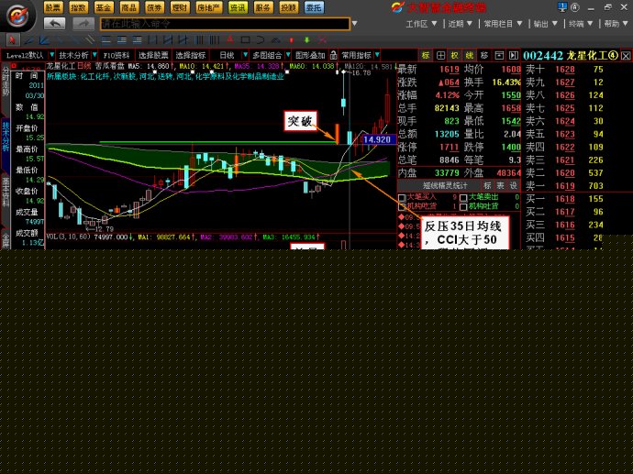Image resolution: width=633 pixels, height=474 pixels.
Task: Click the yellow 标 icon in chart toolbar
Action: click(x=426, y=55)
